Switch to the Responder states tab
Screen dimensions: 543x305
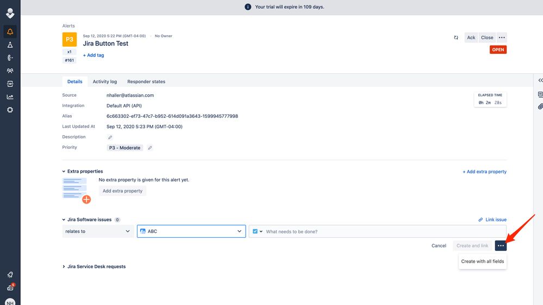click(x=146, y=81)
